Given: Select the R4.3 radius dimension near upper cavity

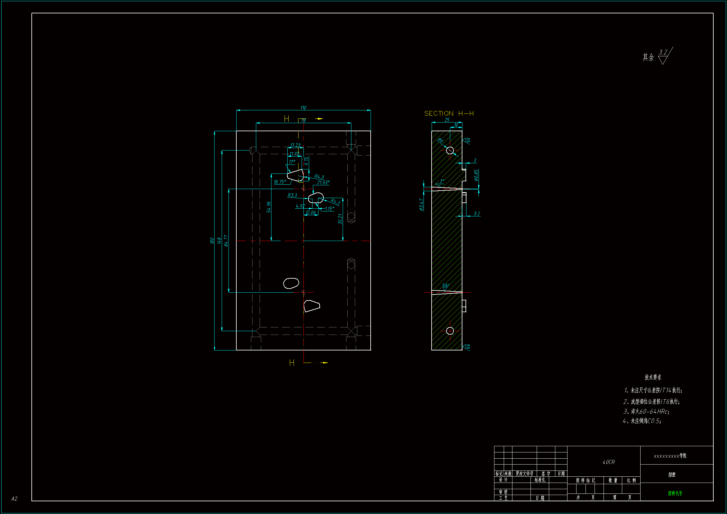Looking at the screenshot, I should [319, 176].
